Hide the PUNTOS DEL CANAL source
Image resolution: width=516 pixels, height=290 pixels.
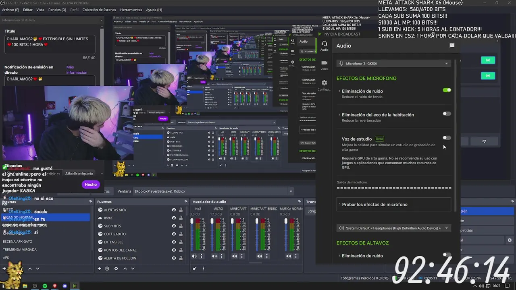[x=174, y=250]
